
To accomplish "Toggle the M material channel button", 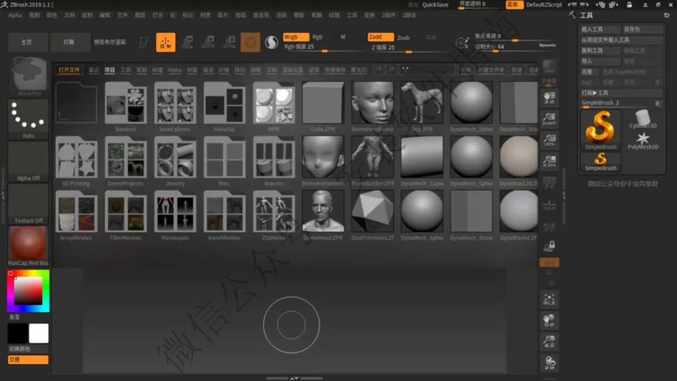I will [x=343, y=37].
